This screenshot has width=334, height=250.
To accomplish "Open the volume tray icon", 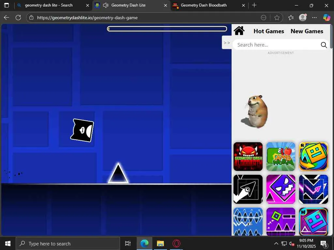I will coord(291,244).
